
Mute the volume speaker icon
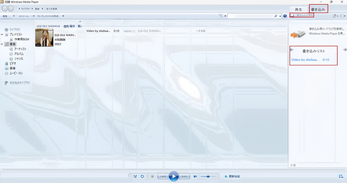pyautogui.click(x=195, y=176)
